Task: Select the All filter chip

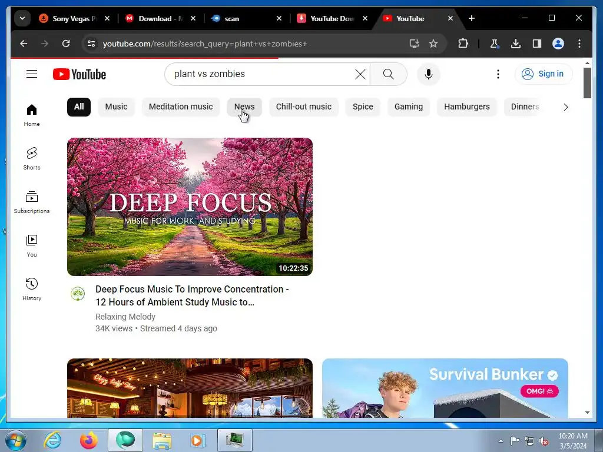Action: (79, 107)
